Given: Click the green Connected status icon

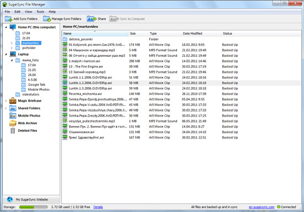Looking at the screenshot, I should point(279,207).
